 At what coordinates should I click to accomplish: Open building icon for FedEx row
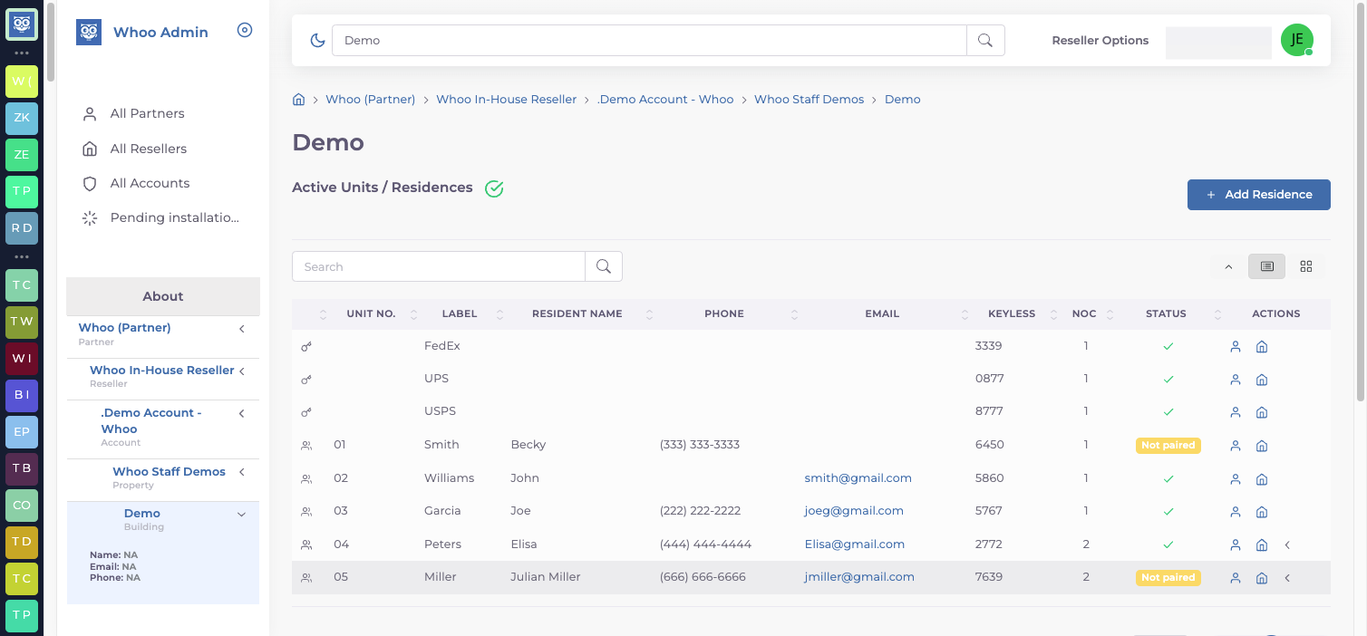pos(1262,346)
